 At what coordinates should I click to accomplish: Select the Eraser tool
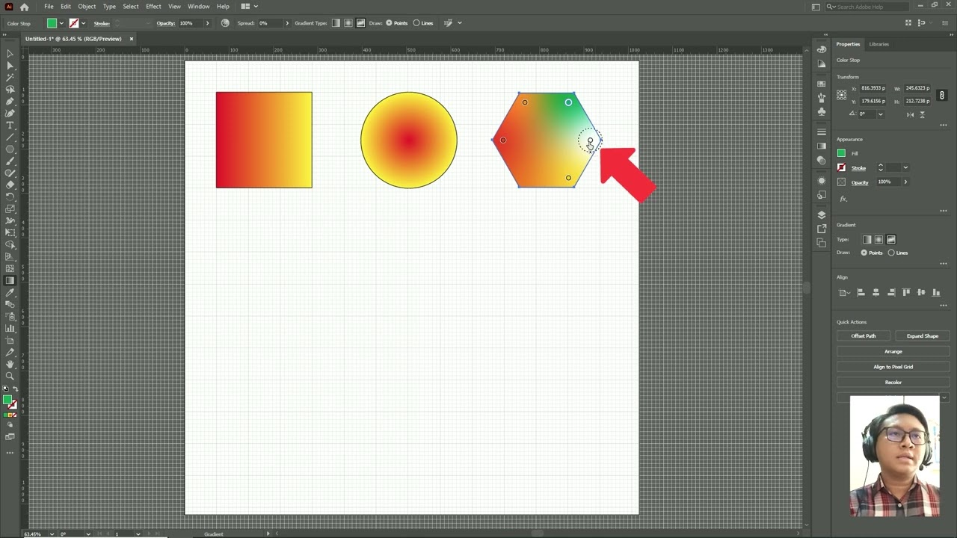pos(10,185)
